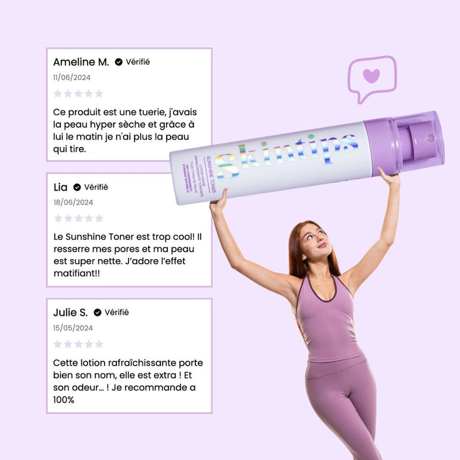Click reviewer name Lia
460x460 pixels.
click(x=60, y=187)
